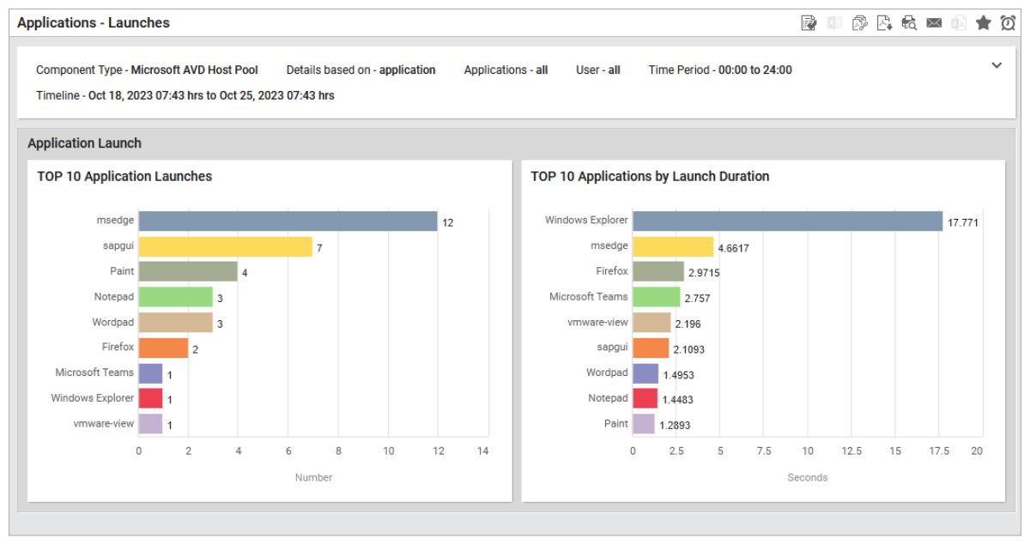Screen dimensions: 1030x545
Task: Click the 'Applications - all' filter text
Action: (506, 70)
